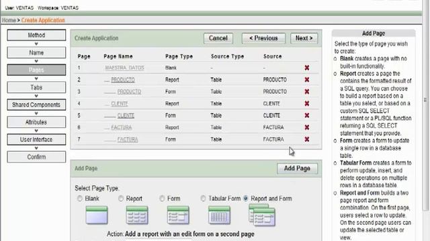
Task: Open the CLIENTE link in page 5 row
Action: [126, 116]
